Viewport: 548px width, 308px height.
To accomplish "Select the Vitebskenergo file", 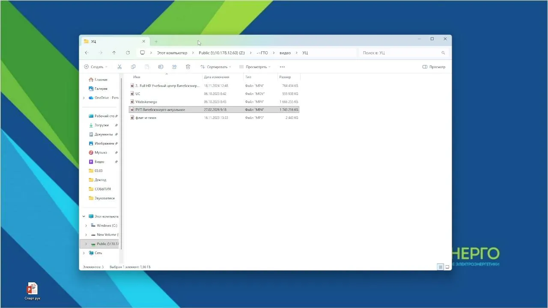I will point(214,102).
